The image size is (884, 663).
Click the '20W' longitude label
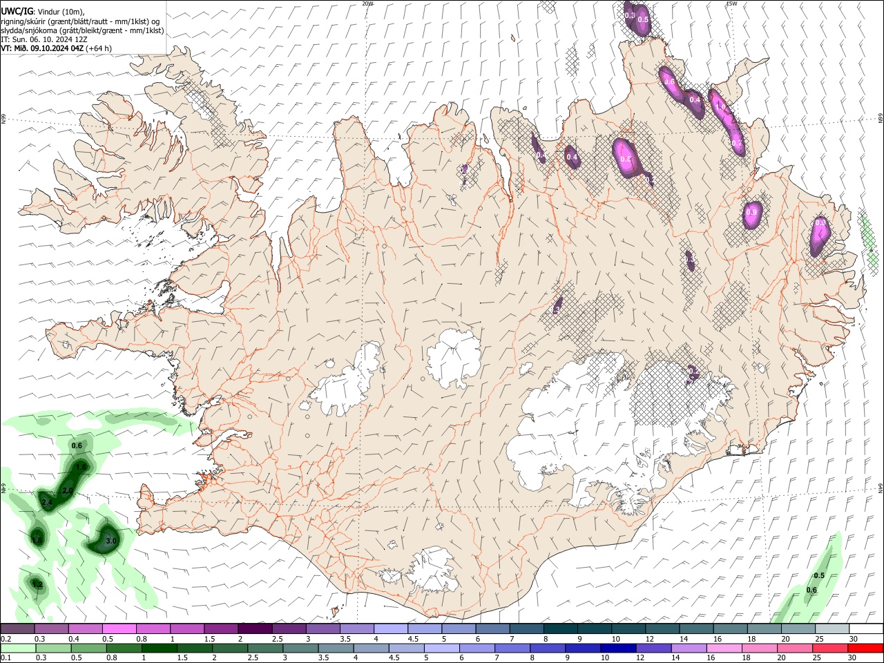pos(367,3)
